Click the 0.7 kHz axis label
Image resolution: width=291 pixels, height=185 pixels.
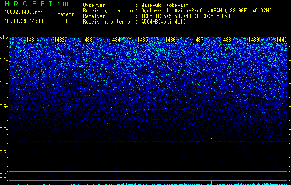[4, 153]
